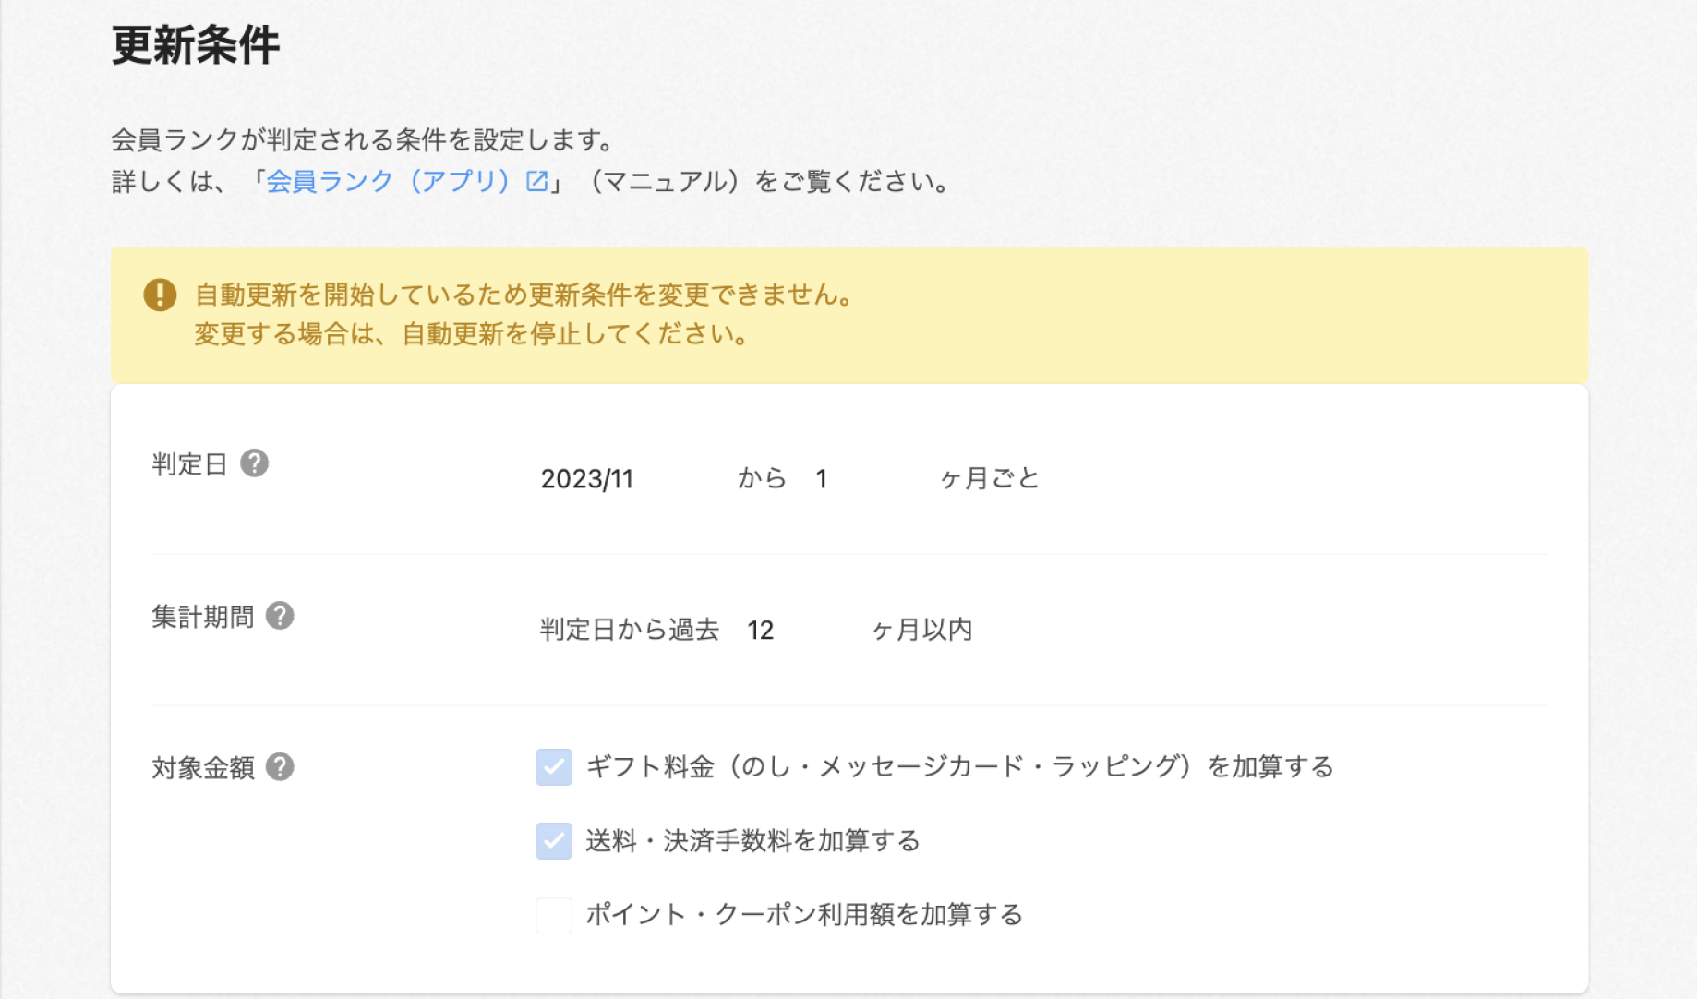
Task: Open the 判定日 help tooltip icon
Action: click(x=256, y=464)
